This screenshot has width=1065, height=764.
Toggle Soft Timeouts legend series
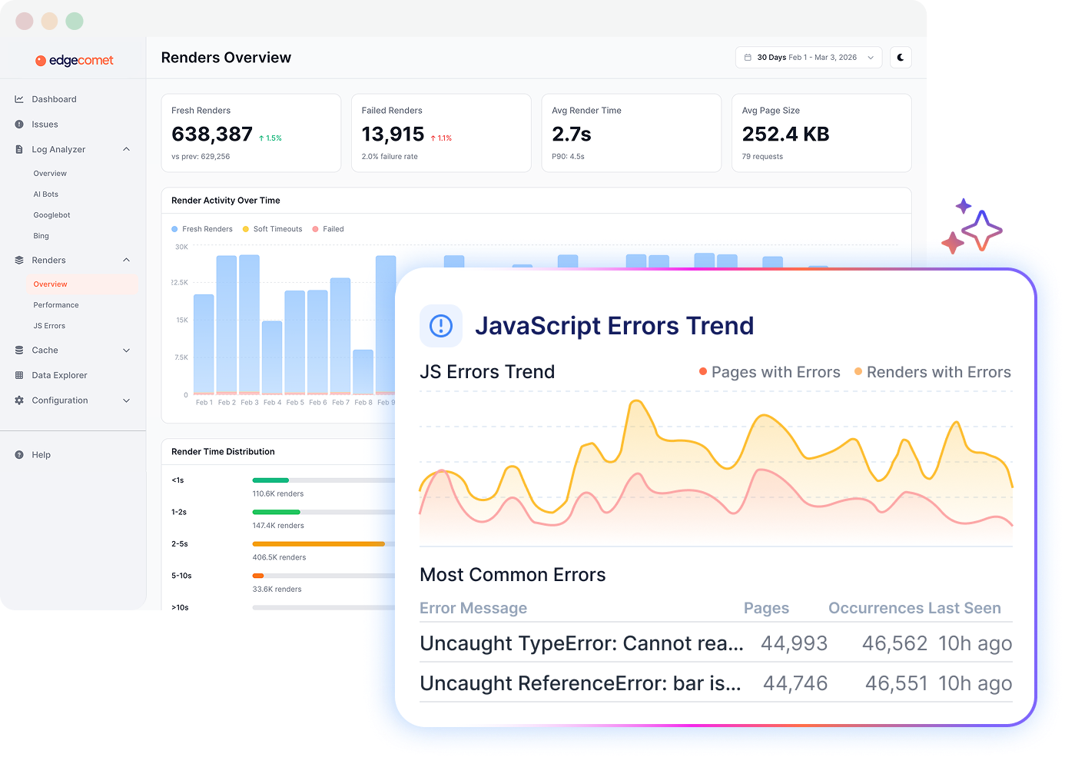tap(272, 229)
